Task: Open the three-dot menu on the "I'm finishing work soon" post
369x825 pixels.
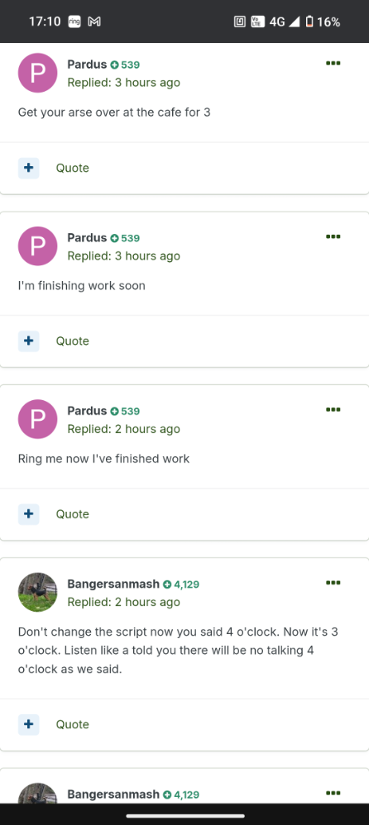Action: point(333,236)
